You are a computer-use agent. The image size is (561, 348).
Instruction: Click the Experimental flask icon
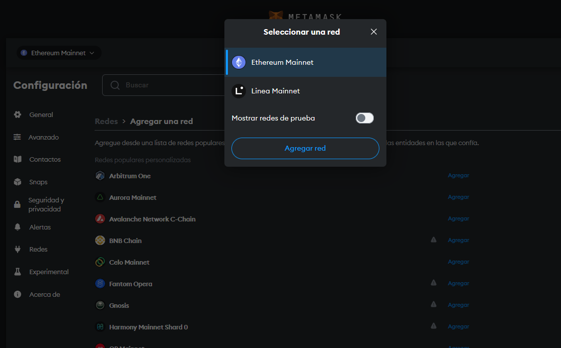(18, 272)
